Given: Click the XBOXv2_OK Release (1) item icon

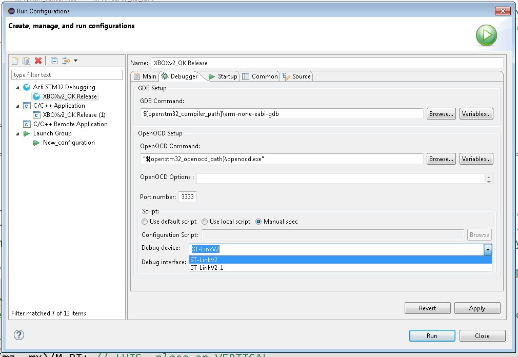Looking at the screenshot, I should [x=36, y=115].
